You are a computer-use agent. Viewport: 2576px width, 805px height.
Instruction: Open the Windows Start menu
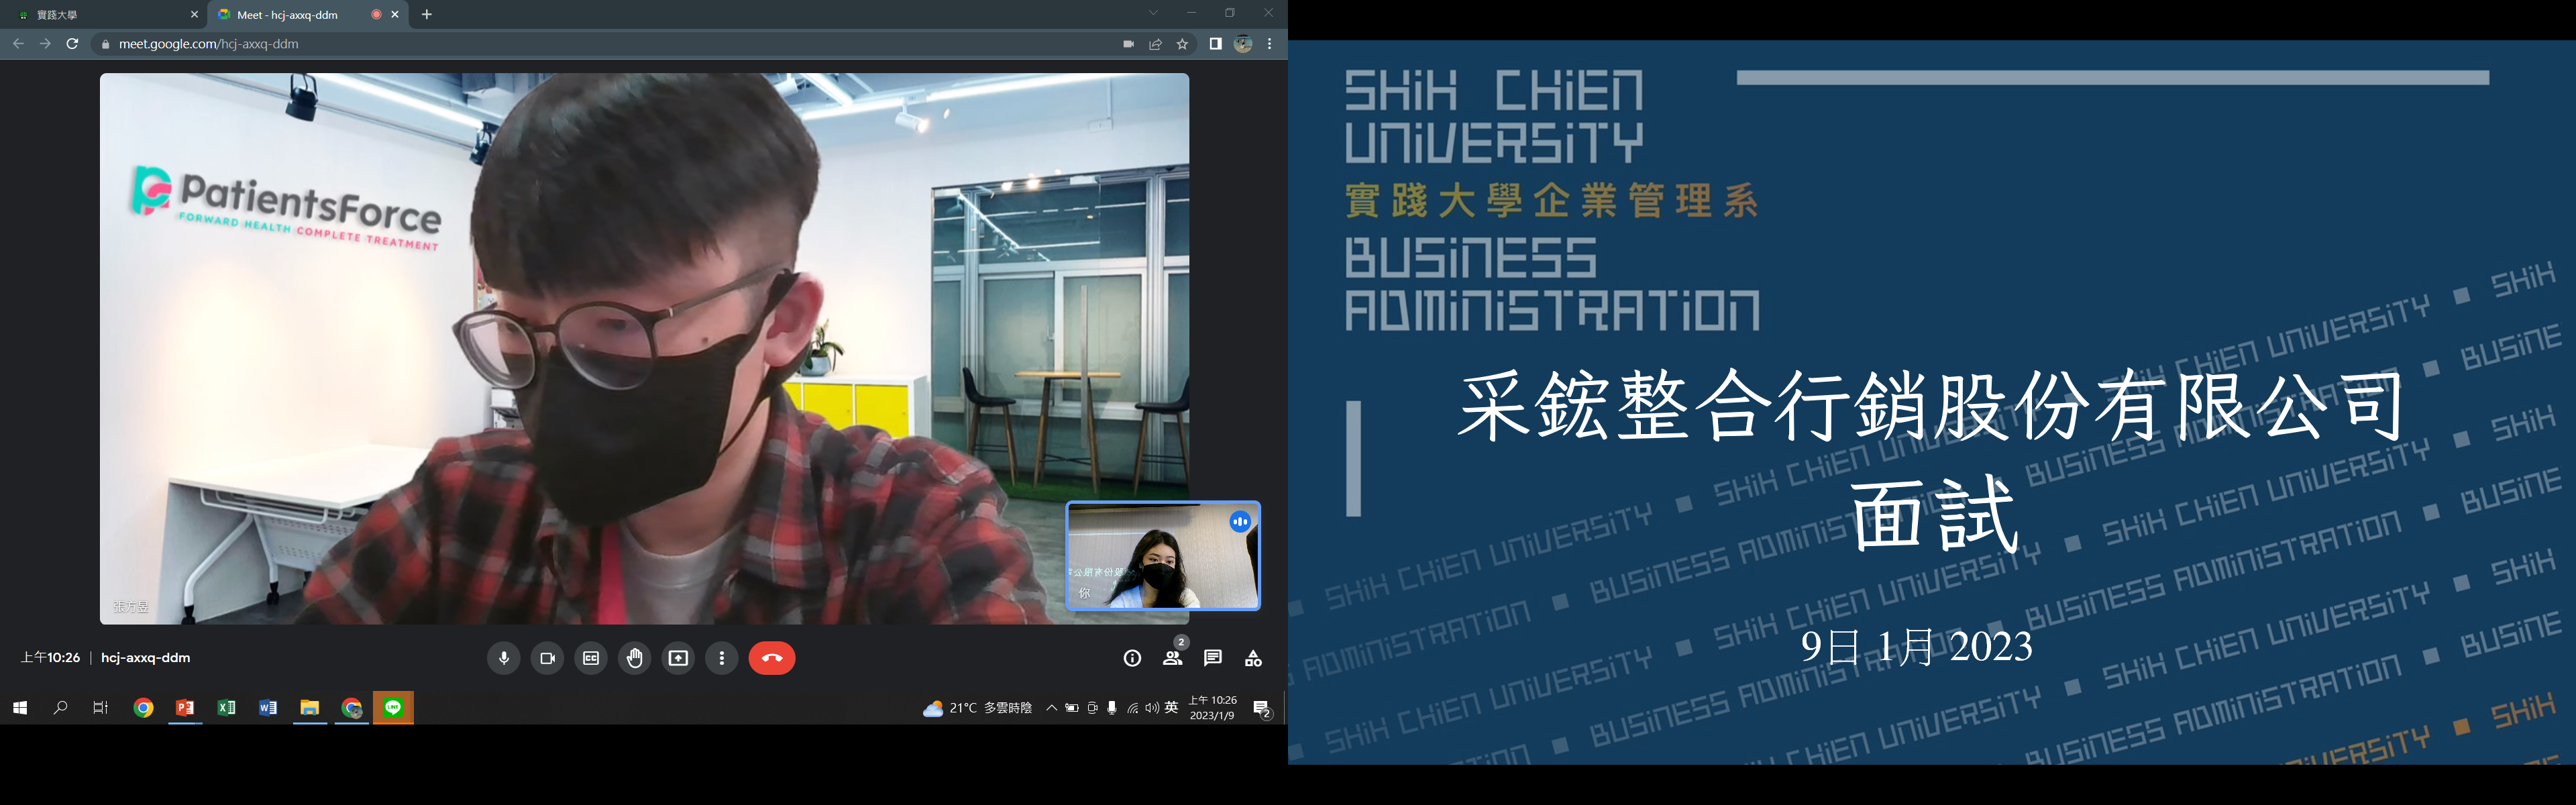pyautogui.click(x=20, y=708)
